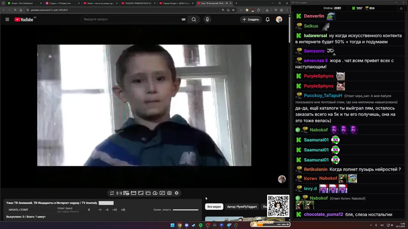Viewport: 408px width, 229px height.
Task: Add +5 minutes to split
Action: pyautogui.click(x=107, y=210)
